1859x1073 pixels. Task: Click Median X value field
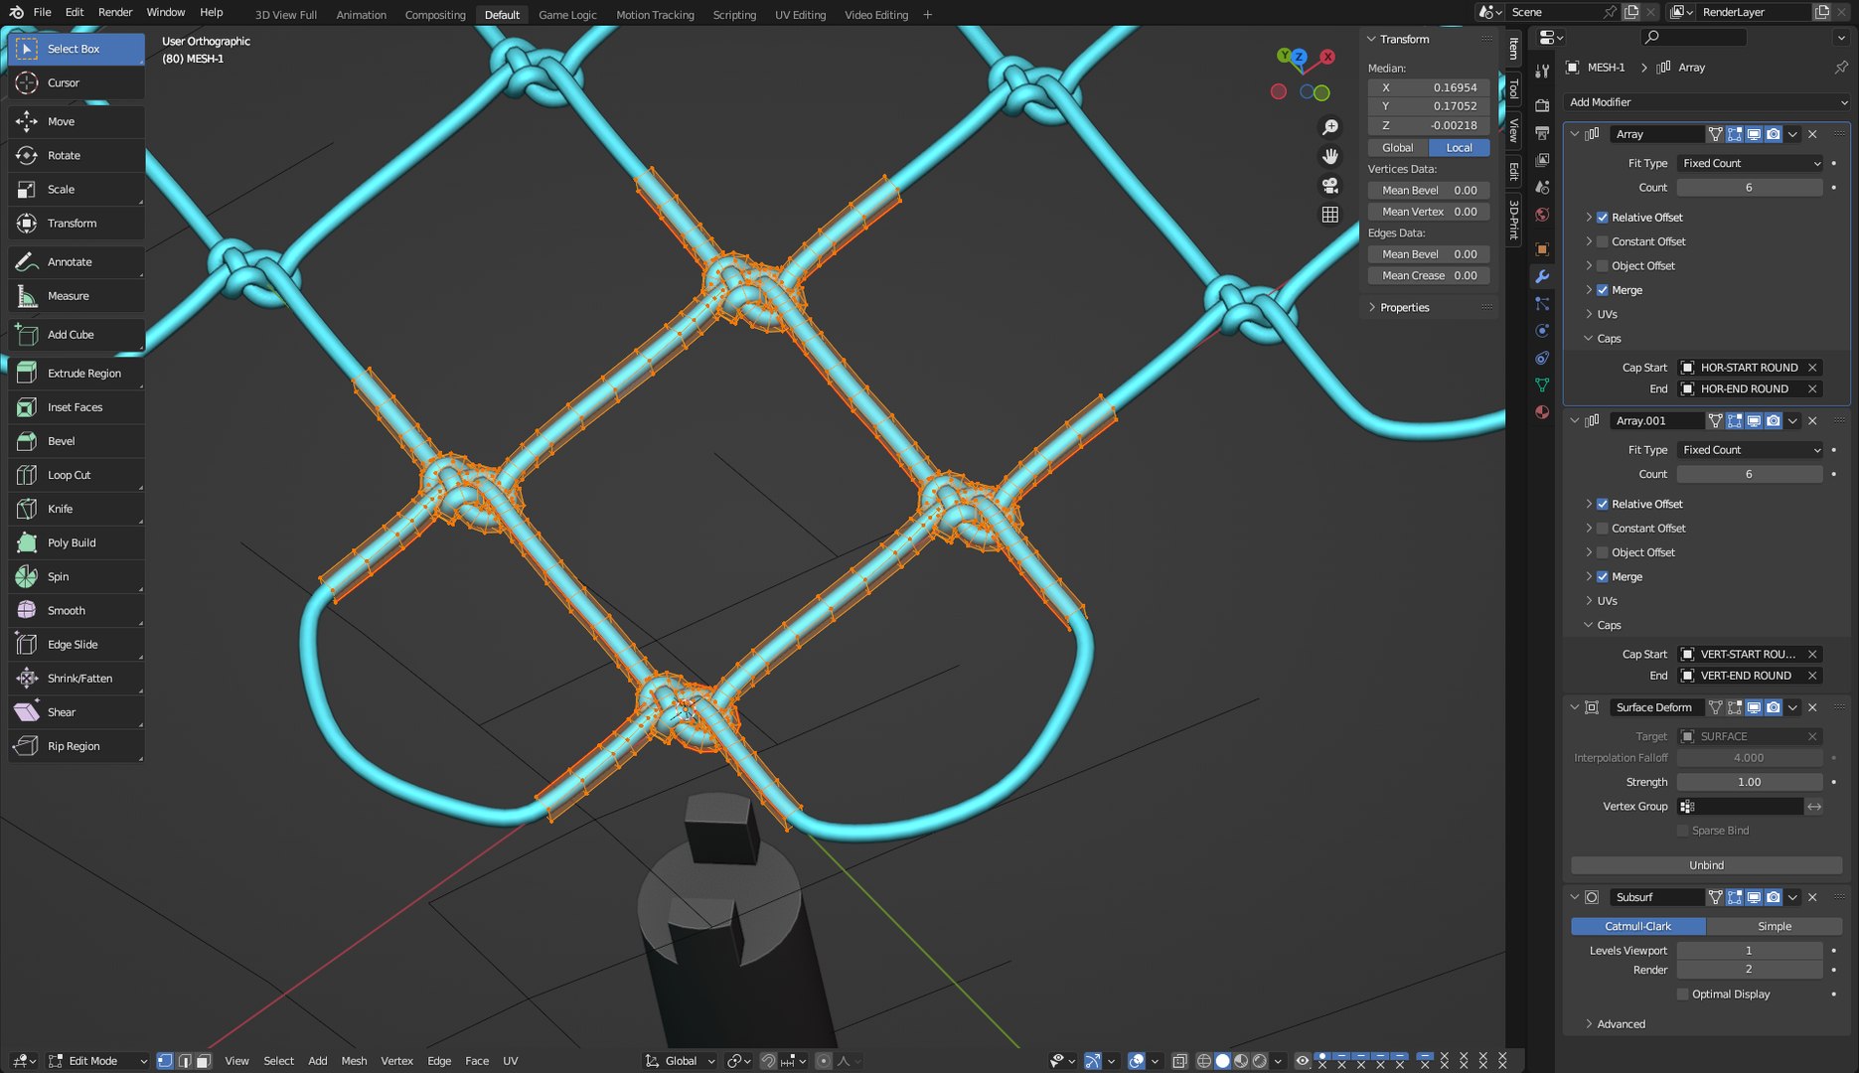1429,87
